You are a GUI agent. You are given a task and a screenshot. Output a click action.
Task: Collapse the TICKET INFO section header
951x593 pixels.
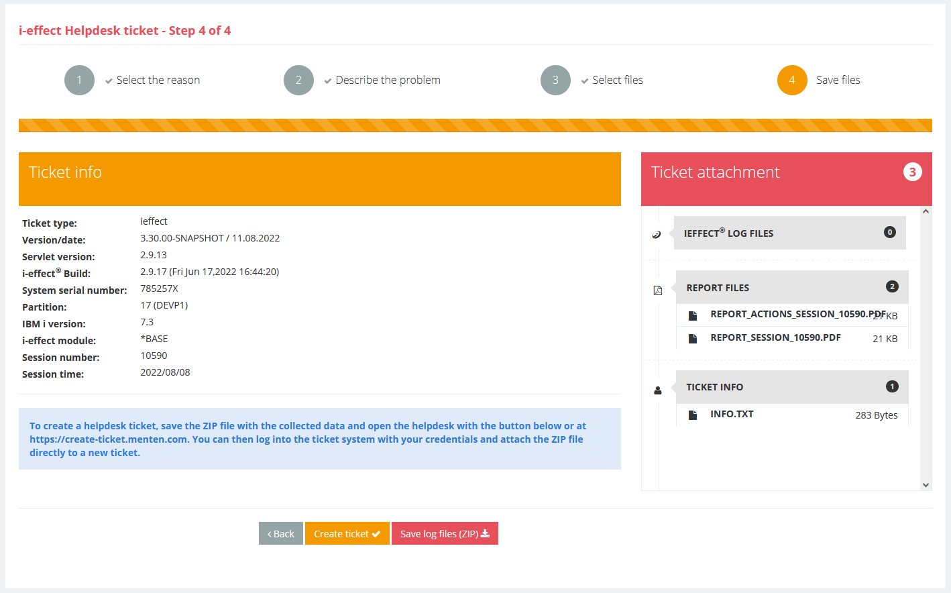coord(714,387)
